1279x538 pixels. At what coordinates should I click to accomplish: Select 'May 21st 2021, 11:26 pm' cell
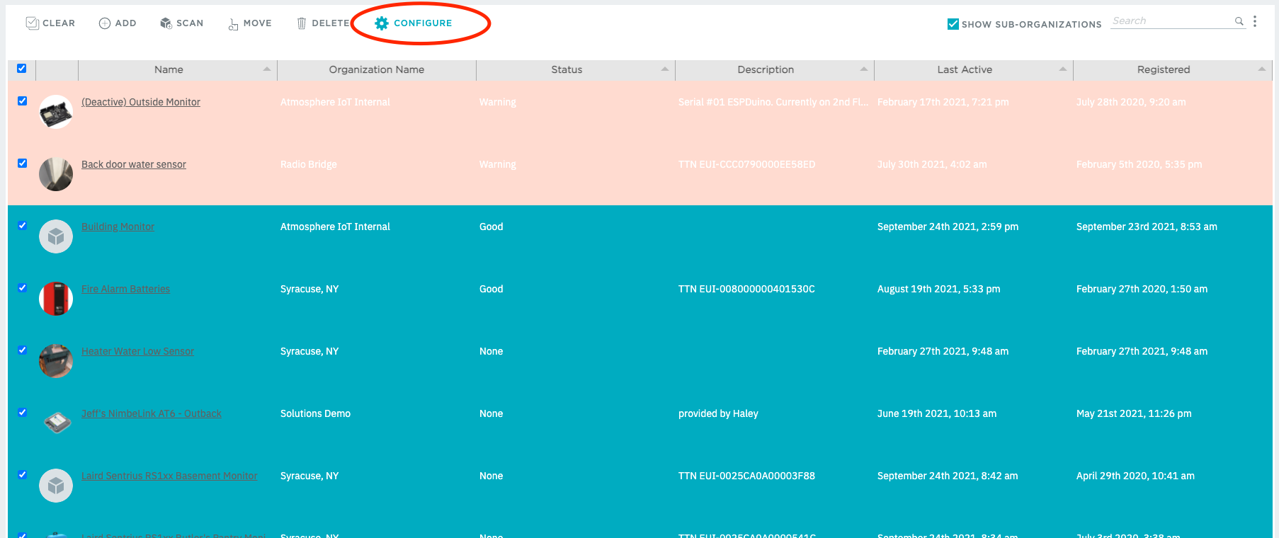tap(1134, 413)
